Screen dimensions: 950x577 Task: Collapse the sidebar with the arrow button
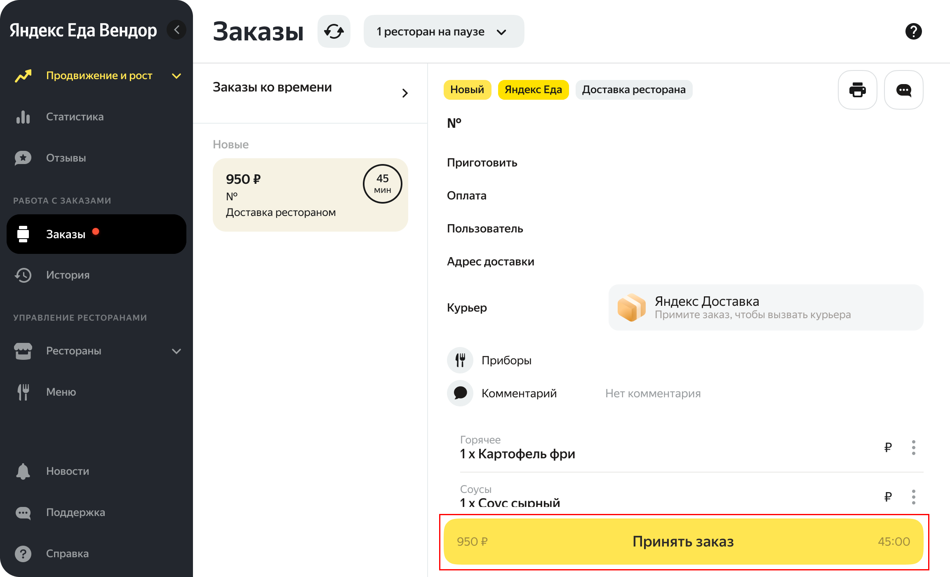pos(177,30)
